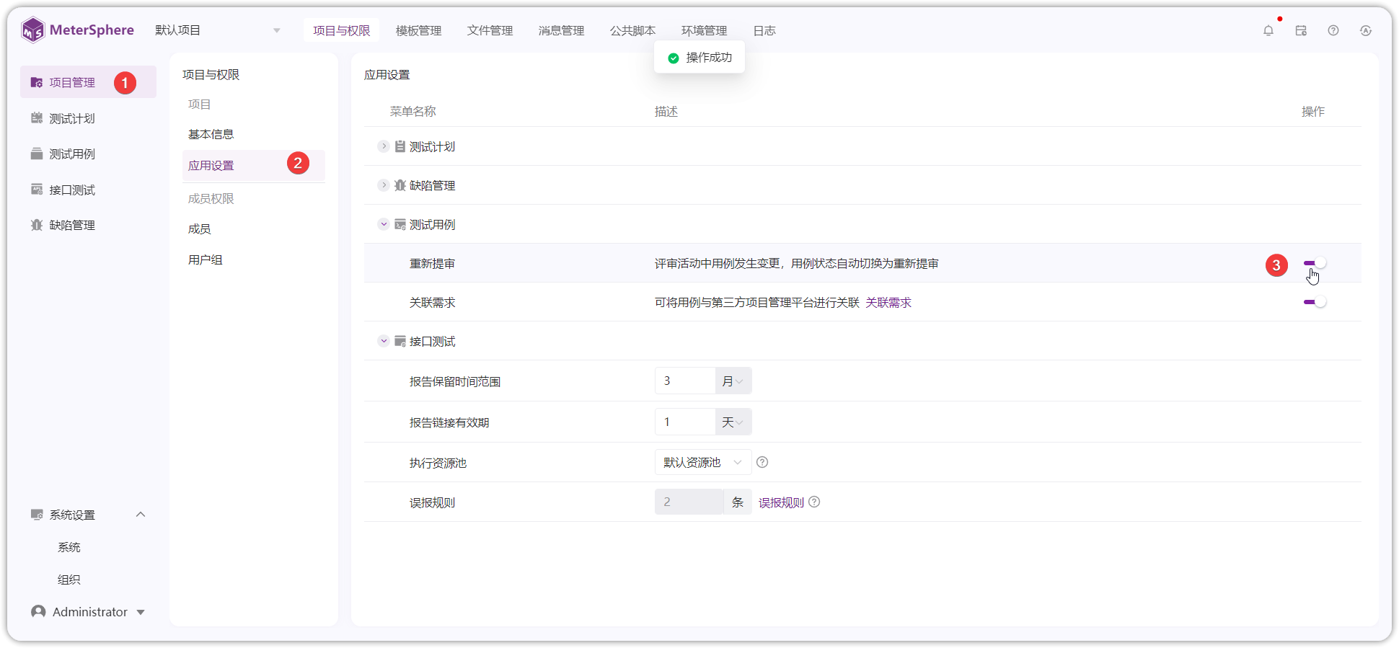Open the notifications bell icon
Viewport: 1399px width, 648px height.
click(x=1268, y=30)
